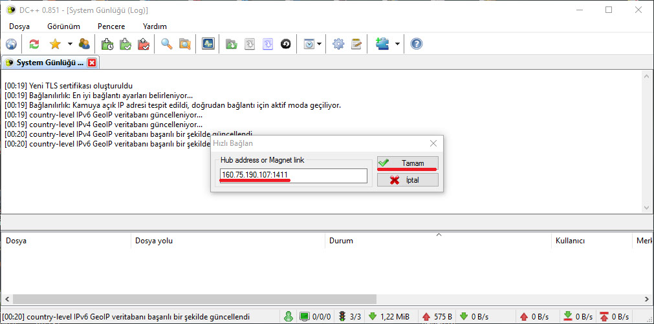Sort by the Durum column header
The height and width of the screenshot is (324, 654).
[x=438, y=240]
